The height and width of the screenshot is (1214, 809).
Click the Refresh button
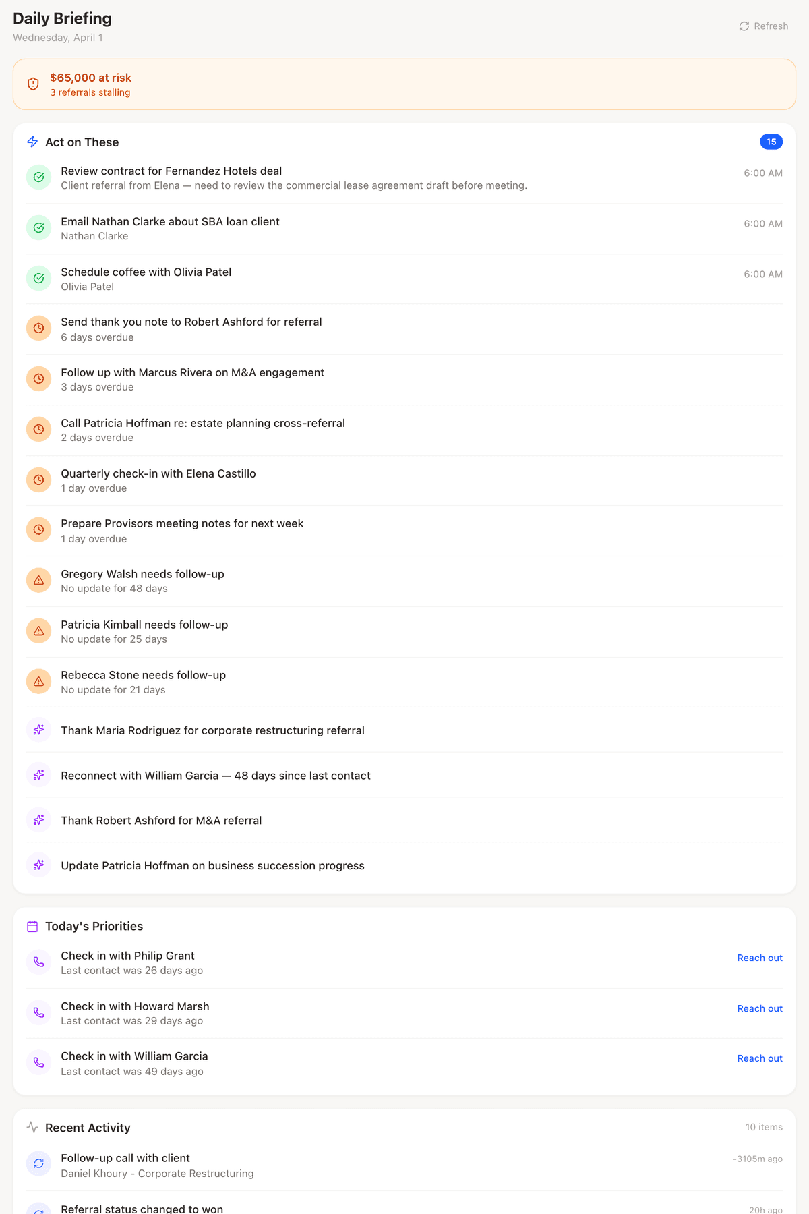tap(764, 26)
